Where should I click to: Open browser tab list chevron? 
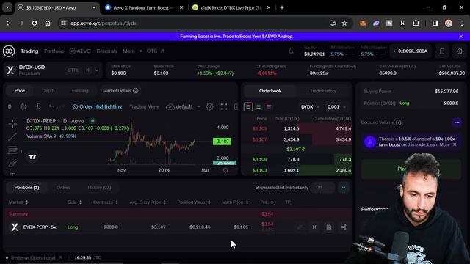(7, 7)
